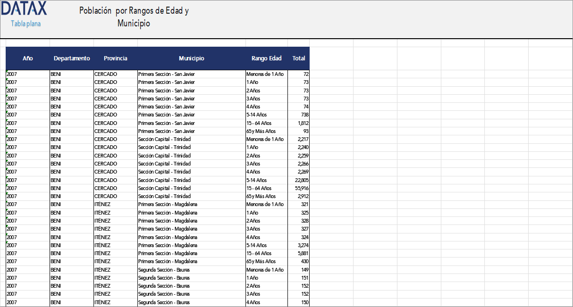This screenshot has width=573, height=307.
Task: Select the Total cell showing 1,812
Action: click(299, 123)
